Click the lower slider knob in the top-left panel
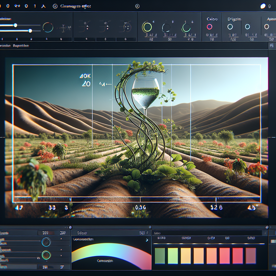Screen dimensions: 276x276 click(x=30, y=31)
